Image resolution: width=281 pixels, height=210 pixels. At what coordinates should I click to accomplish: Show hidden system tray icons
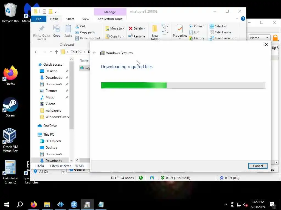(x=226, y=205)
